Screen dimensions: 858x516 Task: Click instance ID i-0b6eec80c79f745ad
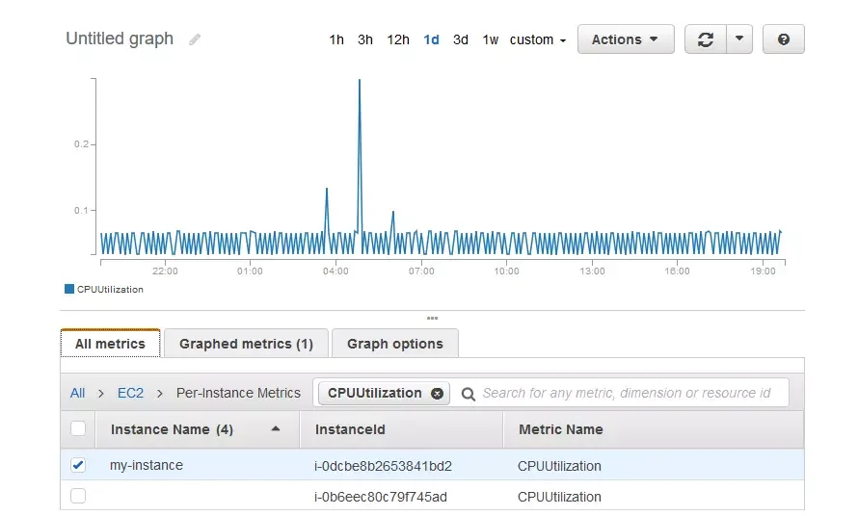380,497
